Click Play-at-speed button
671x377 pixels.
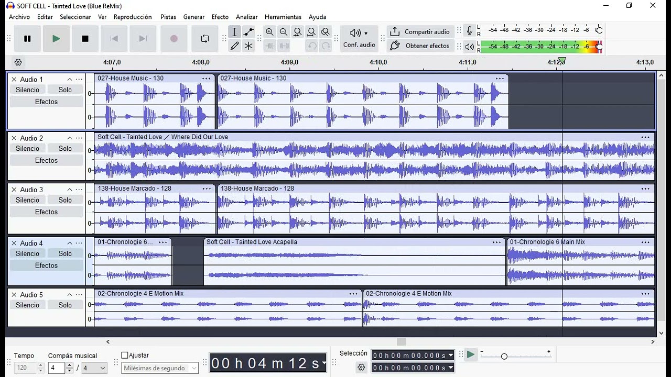(x=471, y=355)
